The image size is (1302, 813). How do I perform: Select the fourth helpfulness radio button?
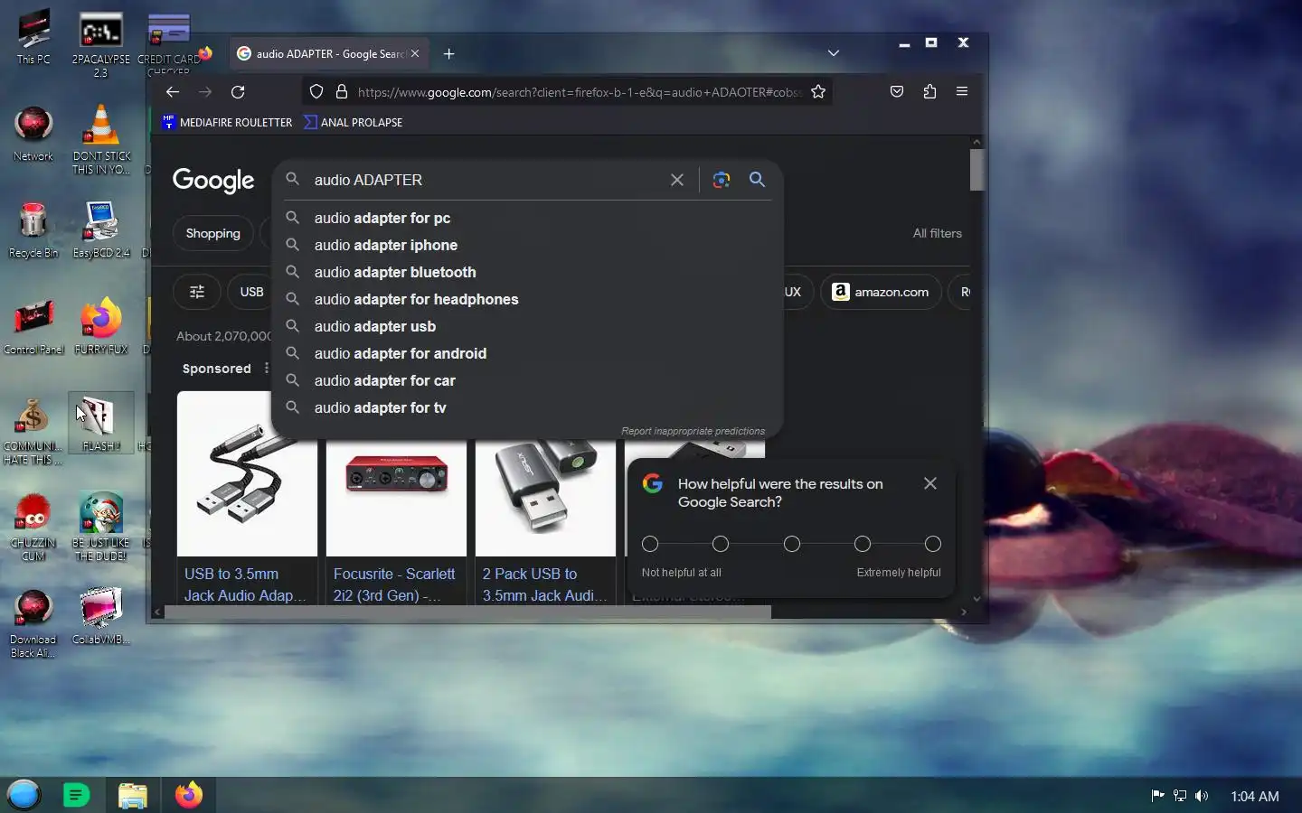[x=863, y=544]
